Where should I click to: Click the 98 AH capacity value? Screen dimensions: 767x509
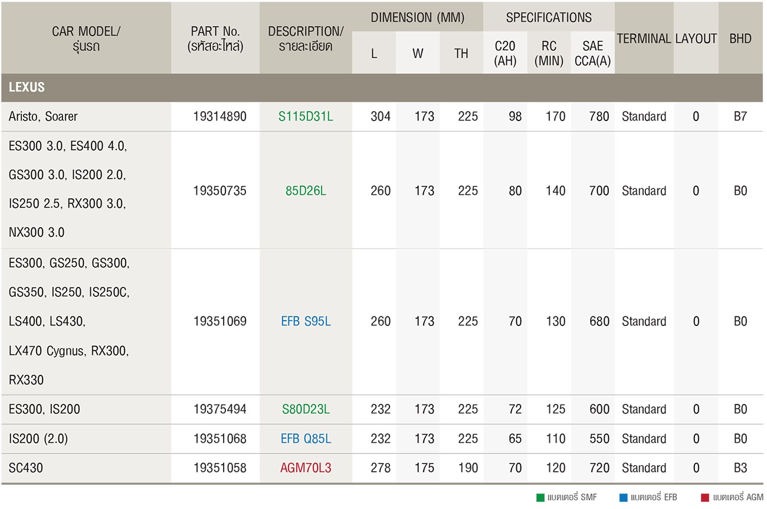[x=515, y=117]
